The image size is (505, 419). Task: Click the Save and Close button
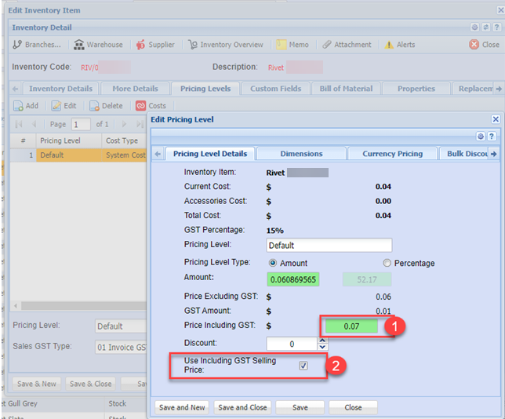click(242, 407)
